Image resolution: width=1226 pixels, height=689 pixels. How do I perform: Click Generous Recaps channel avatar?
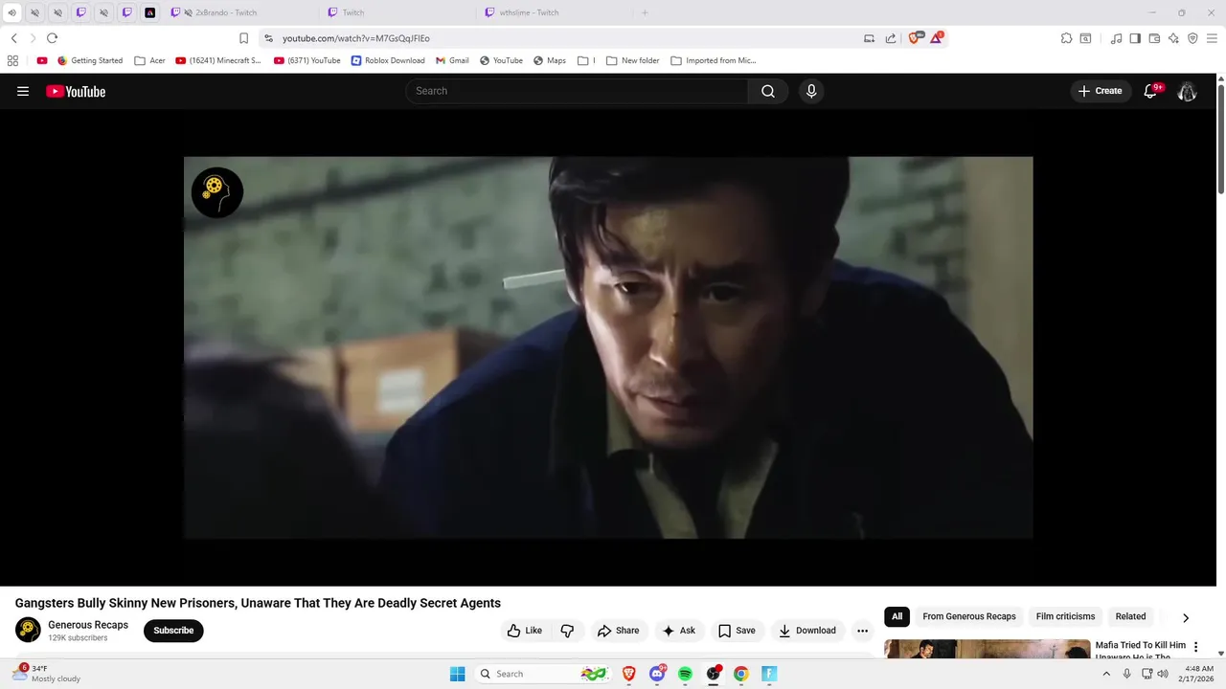tap(28, 631)
